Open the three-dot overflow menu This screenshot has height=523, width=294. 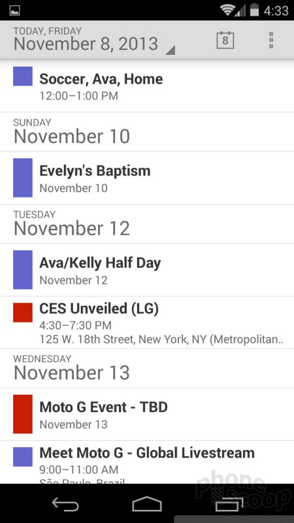(271, 41)
